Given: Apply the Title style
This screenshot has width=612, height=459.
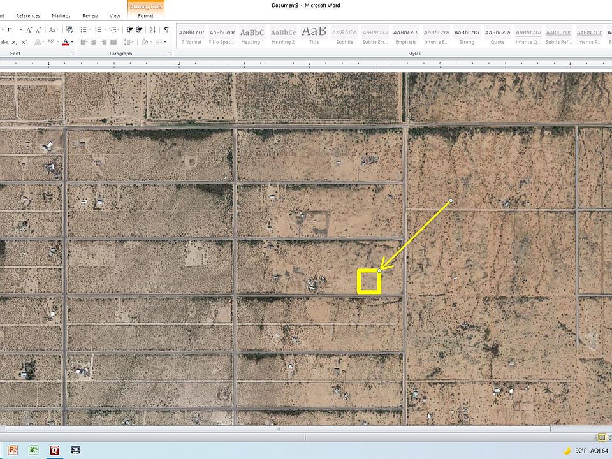Looking at the screenshot, I should coord(314,36).
